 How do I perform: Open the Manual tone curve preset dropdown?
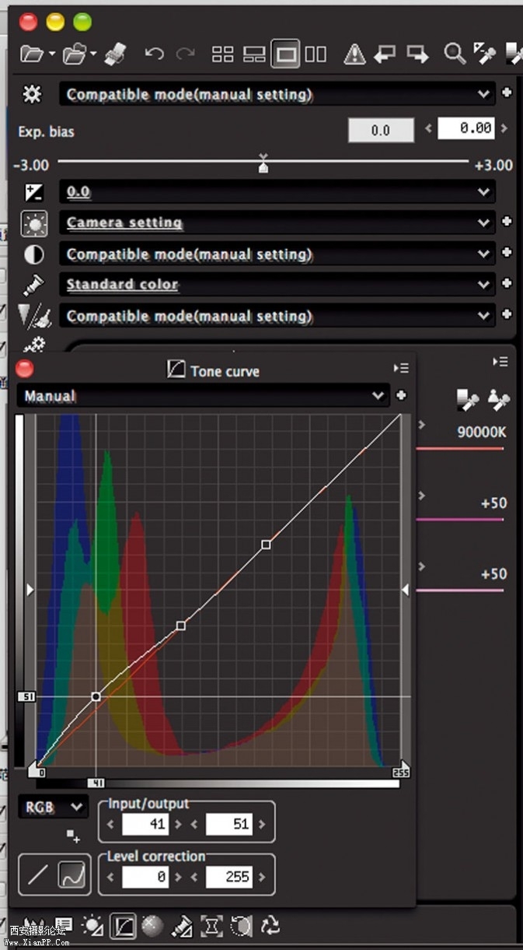[x=203, y=396]
